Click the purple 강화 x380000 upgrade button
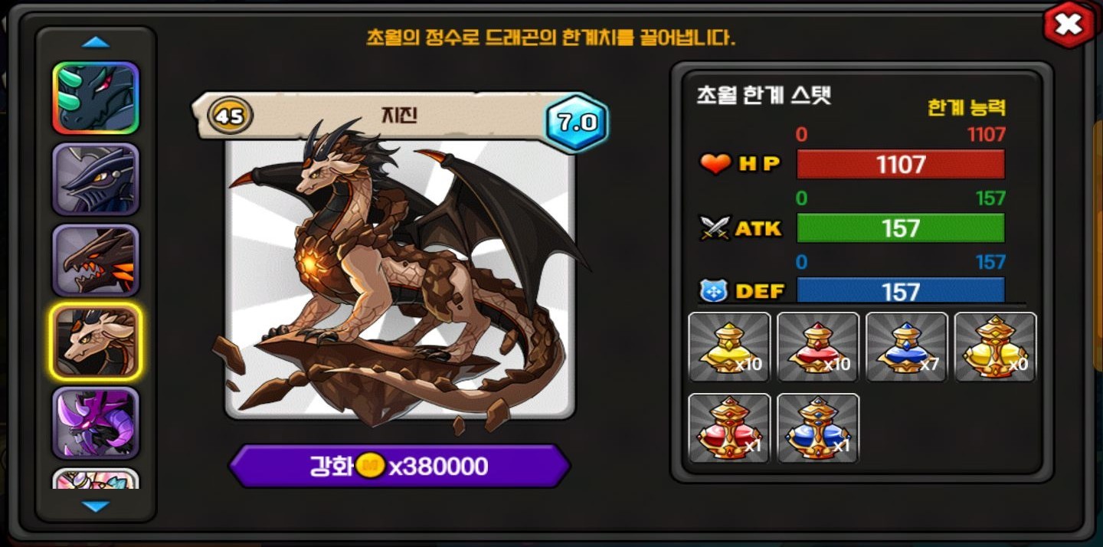Viewport: 1103px width, 547px height. click(x=400, y=466)
